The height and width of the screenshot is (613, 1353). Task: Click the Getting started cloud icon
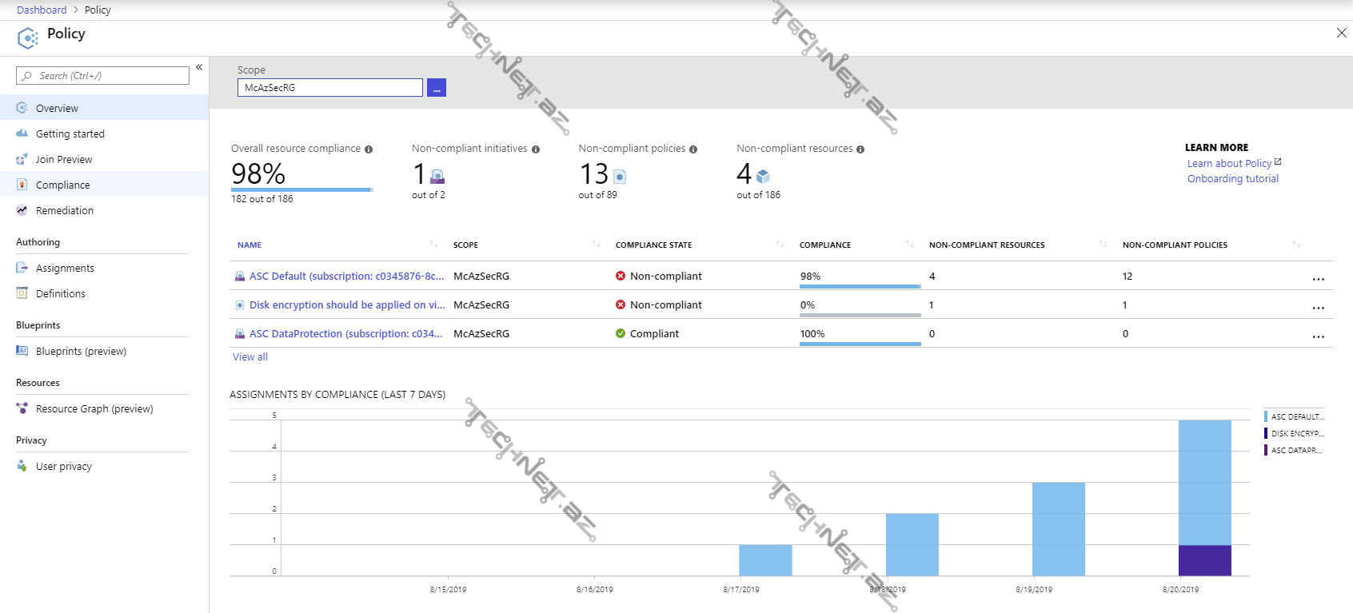[x=22, y=133]
